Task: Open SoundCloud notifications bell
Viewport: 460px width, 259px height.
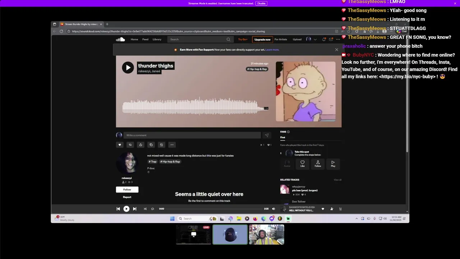Action: pos(324,39)
